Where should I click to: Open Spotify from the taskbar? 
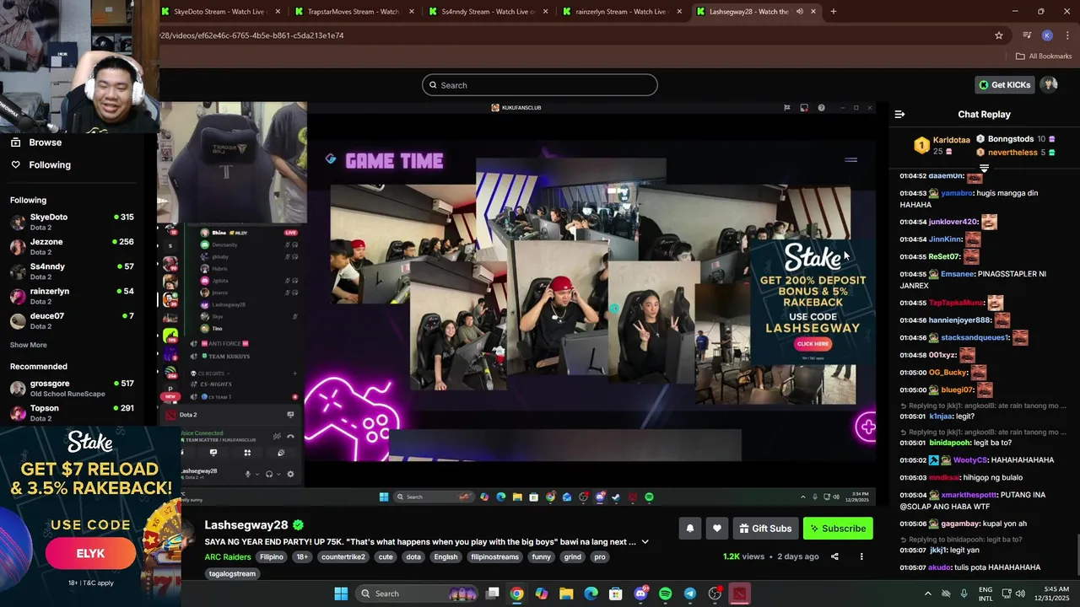(665, 594)
